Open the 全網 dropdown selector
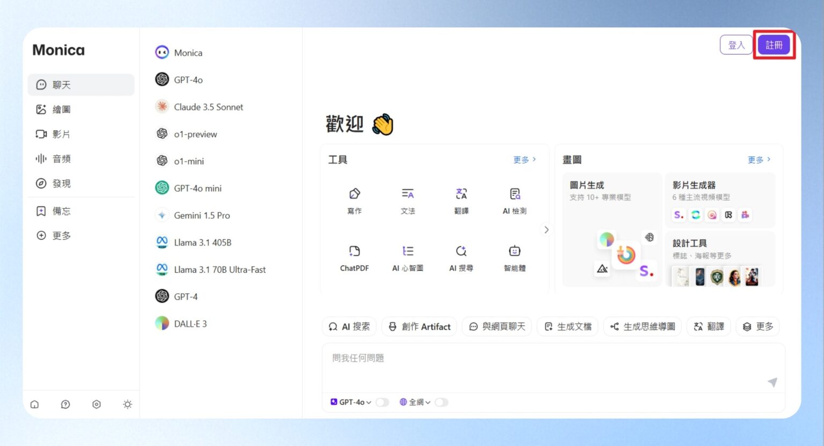 pyautogui.click(x=428, y=402)
